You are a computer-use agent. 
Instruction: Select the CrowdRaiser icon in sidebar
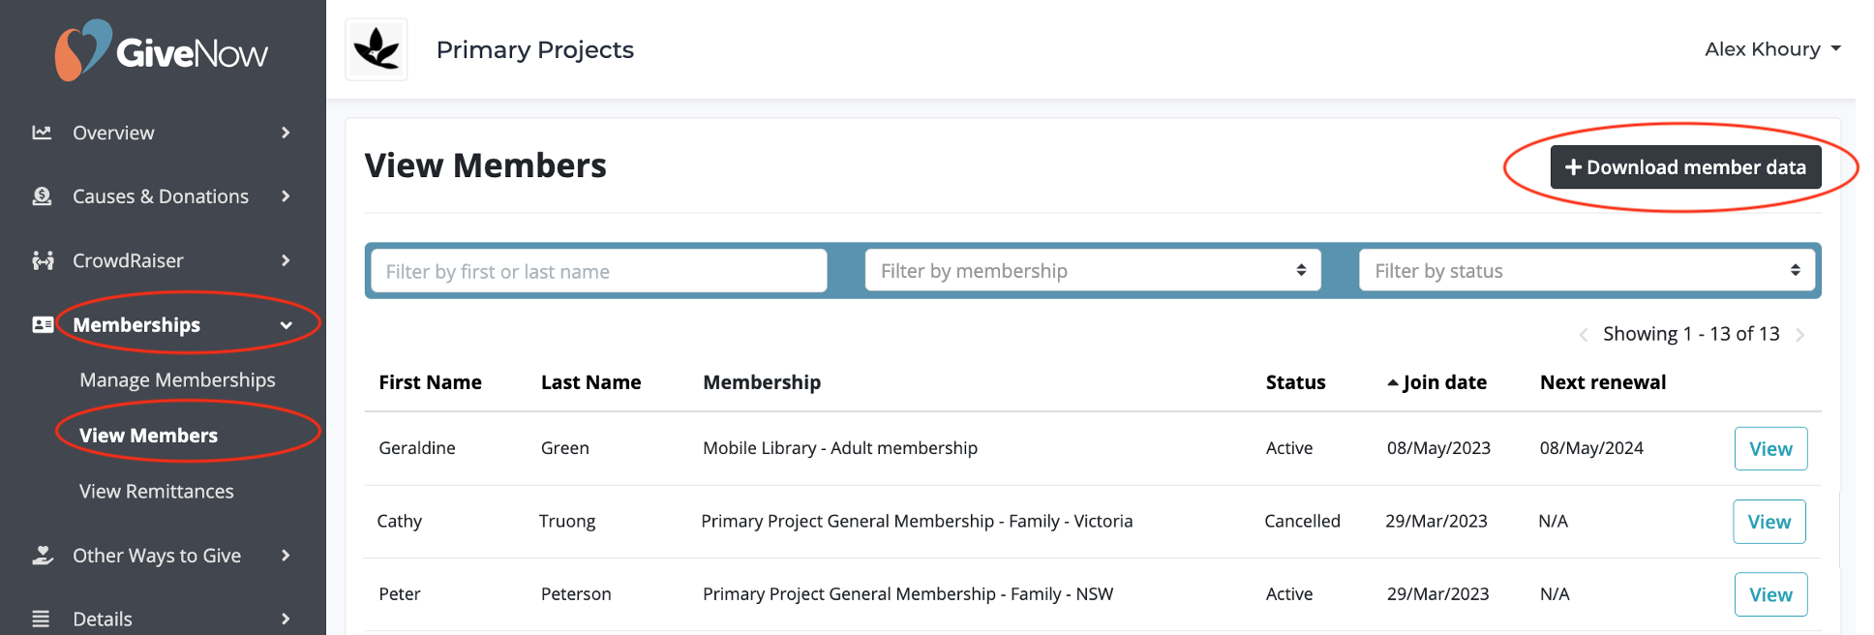[x=43, y=259]
